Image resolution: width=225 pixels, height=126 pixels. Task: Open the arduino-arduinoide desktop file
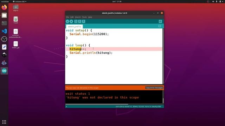coord(15,34)
